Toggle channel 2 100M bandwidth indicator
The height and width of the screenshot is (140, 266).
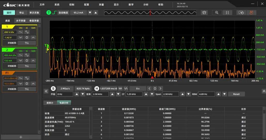coord(33,51)
